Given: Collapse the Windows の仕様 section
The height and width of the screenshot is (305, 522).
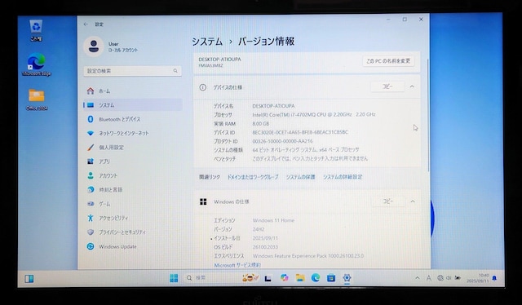Looking at the screenshot, I should (413, 201).
